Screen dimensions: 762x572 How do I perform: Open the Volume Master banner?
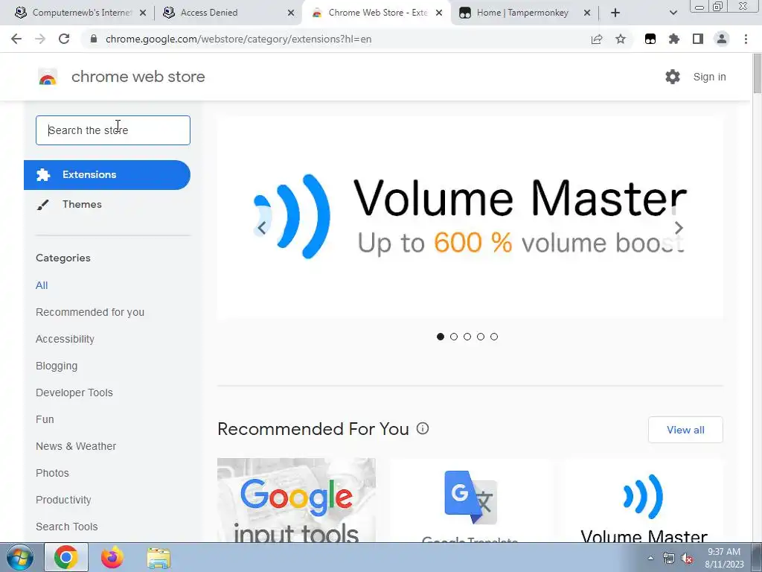click(470, 217)
